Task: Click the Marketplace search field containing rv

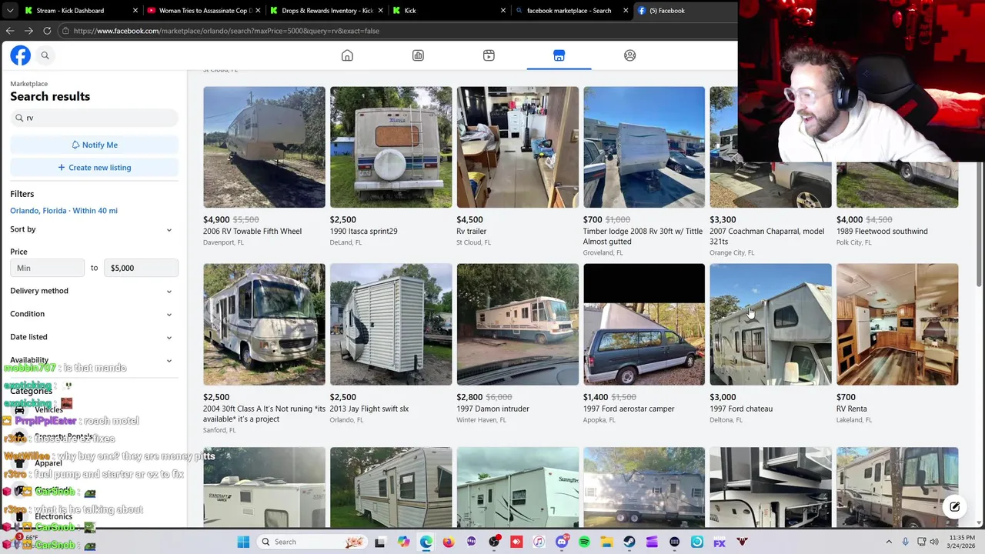Action: (x=95, y=118)
